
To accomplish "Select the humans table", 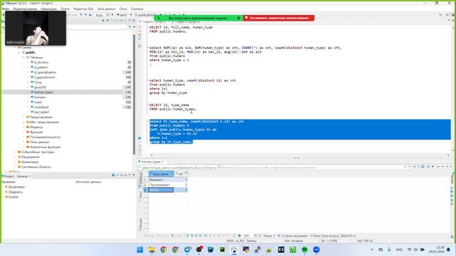I will click(x=40, y=97).
